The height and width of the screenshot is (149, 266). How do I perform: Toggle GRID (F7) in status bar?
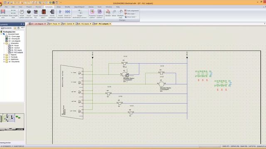point(226,146)
